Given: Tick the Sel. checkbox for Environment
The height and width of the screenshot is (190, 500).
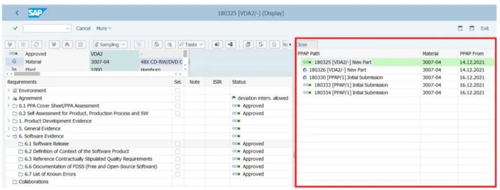Looking at the screenshot, I should 178,90.
